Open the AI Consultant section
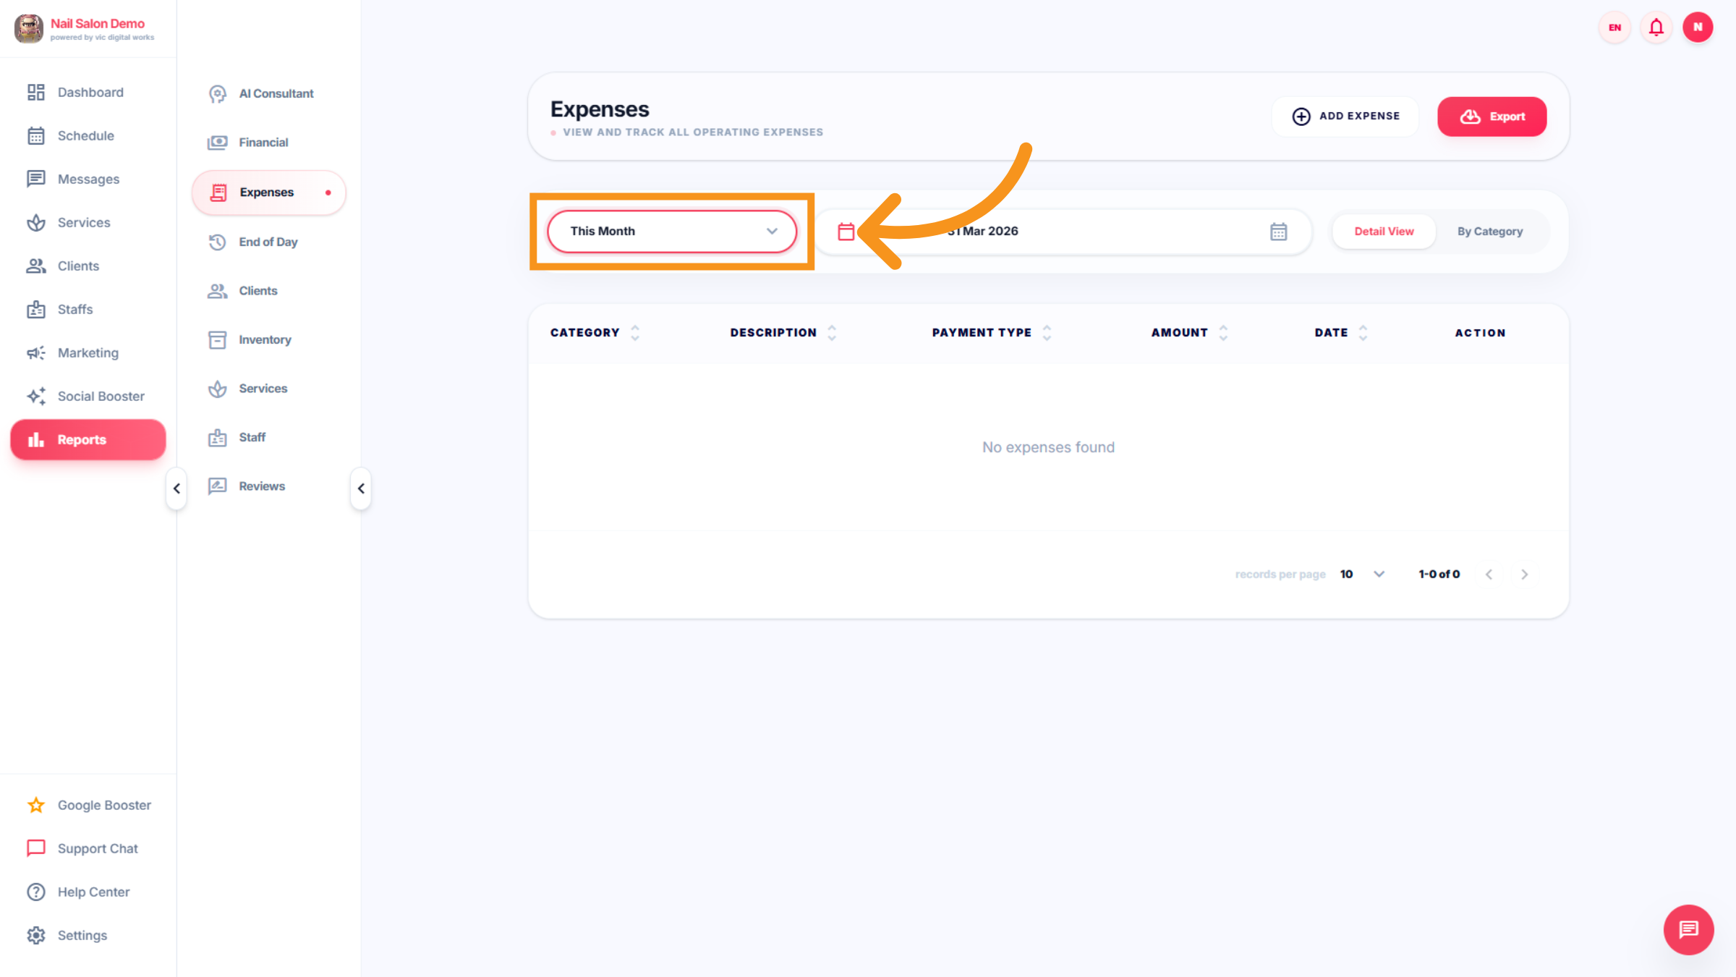This screenshot has height=977, width=1736. [x=276, y=93]
